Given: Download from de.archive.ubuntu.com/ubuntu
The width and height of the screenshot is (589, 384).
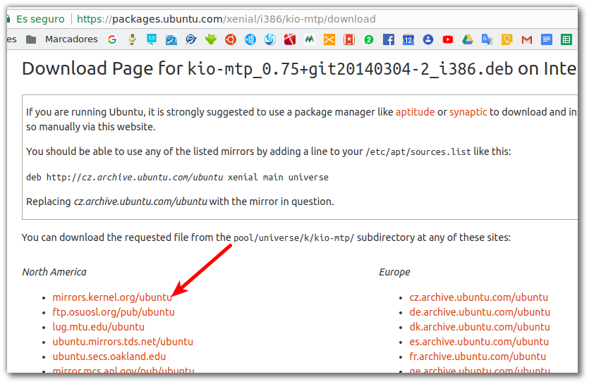Looking at the screenshot, I should (480, 312).
